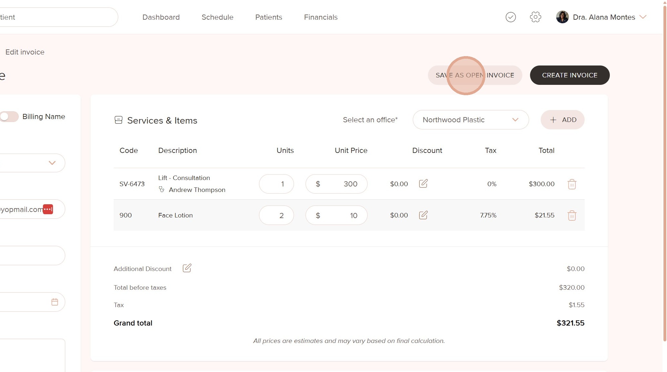Image resolution: width=667 pixels, height=372 pixels.
Task: Expand the left panel dropdown chevron
Action: (52, 163)
